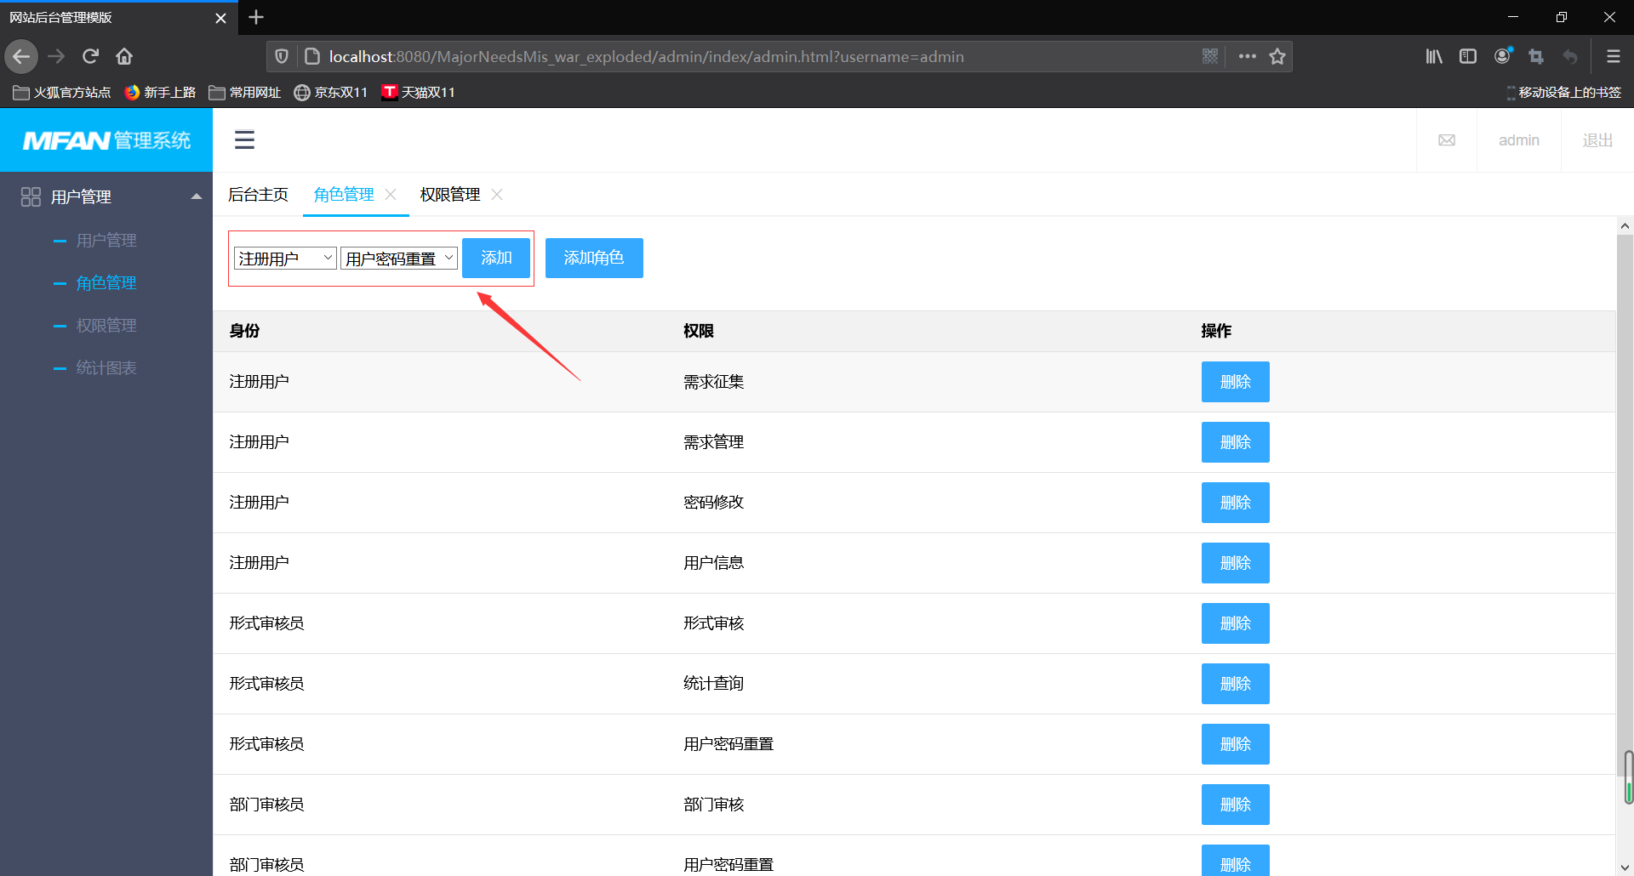Delete 注册用户 需求征集 row

1236,382
